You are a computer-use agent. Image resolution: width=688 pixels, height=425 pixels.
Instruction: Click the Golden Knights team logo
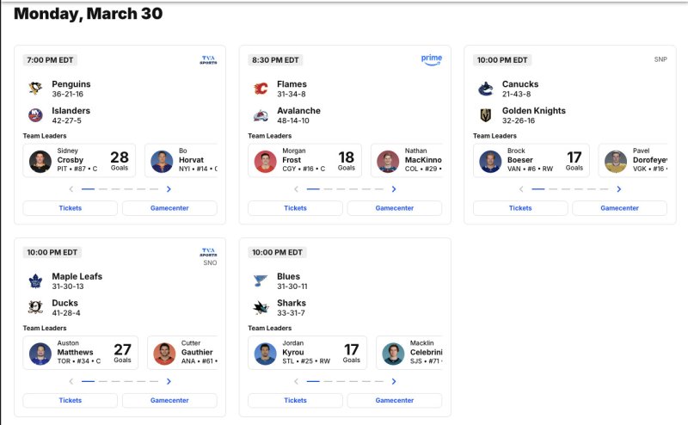click(x=486, y=115)
